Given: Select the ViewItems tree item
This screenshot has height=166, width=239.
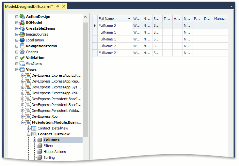Looking at the screenshot, I should (x=34, y=64).
